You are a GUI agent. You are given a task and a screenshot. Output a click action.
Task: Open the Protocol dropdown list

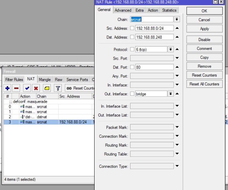click(x=171, y=49)
